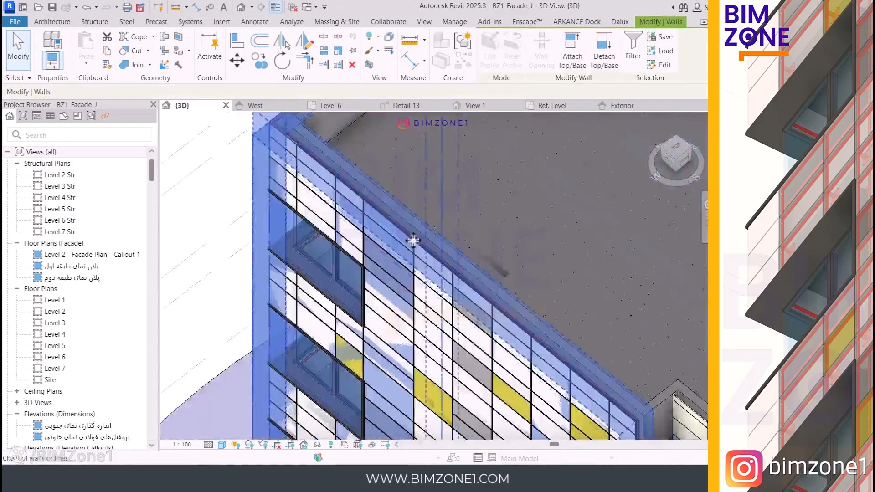Click the 1 : 100 view scale

point(181,445)
